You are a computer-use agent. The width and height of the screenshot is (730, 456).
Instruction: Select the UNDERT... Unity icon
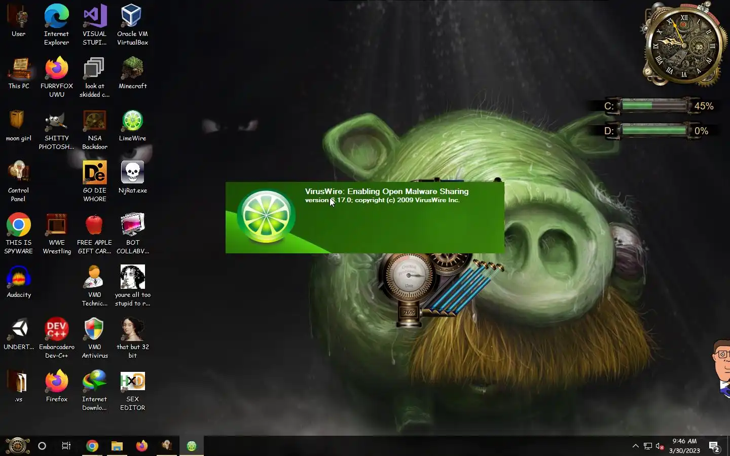(19, 334)
